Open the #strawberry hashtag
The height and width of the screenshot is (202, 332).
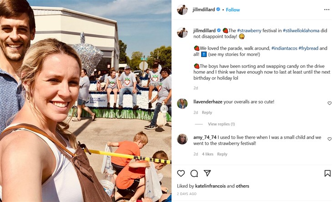(x=249, y=30)
